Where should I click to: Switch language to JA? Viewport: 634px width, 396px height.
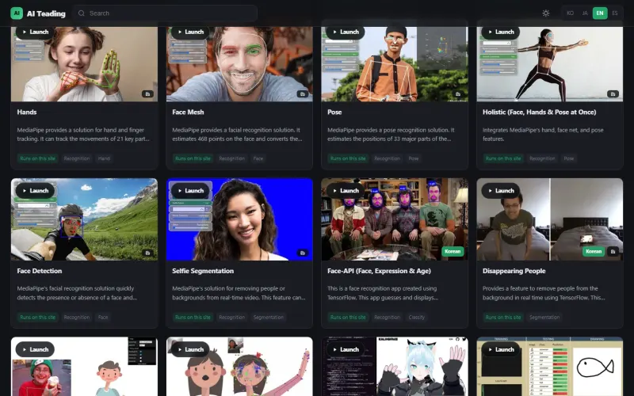click(x=585, y=13)
